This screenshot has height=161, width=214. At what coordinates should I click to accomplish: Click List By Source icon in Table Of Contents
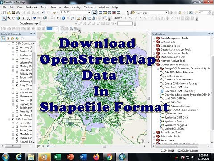coord(8,38)
